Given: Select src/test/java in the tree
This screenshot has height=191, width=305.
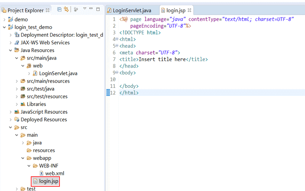Looking at the screenshot, I should click(41, 89).
